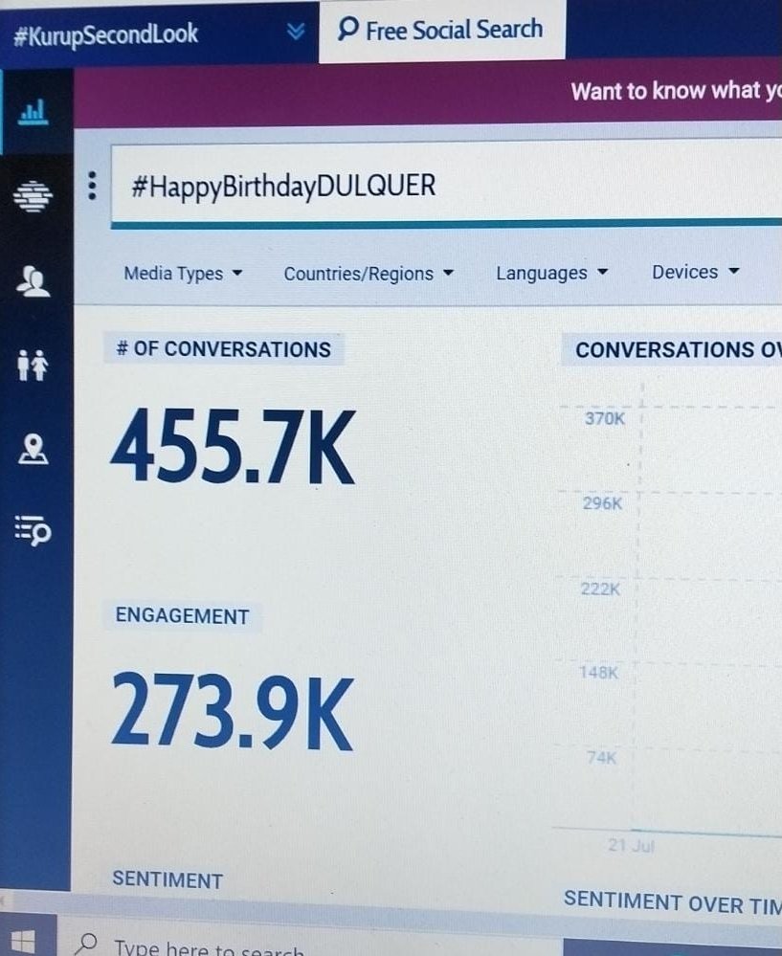Click the 'Want to know what' banner link
Image resolution: width=782 pixels, height=956 pixels.
pyautogui.click(x=676, y=91)
